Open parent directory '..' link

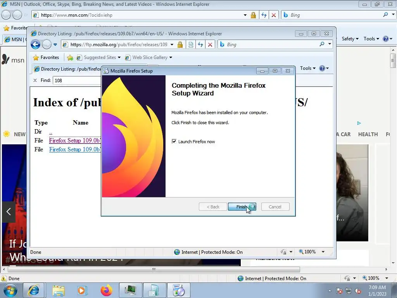(51, 132)
